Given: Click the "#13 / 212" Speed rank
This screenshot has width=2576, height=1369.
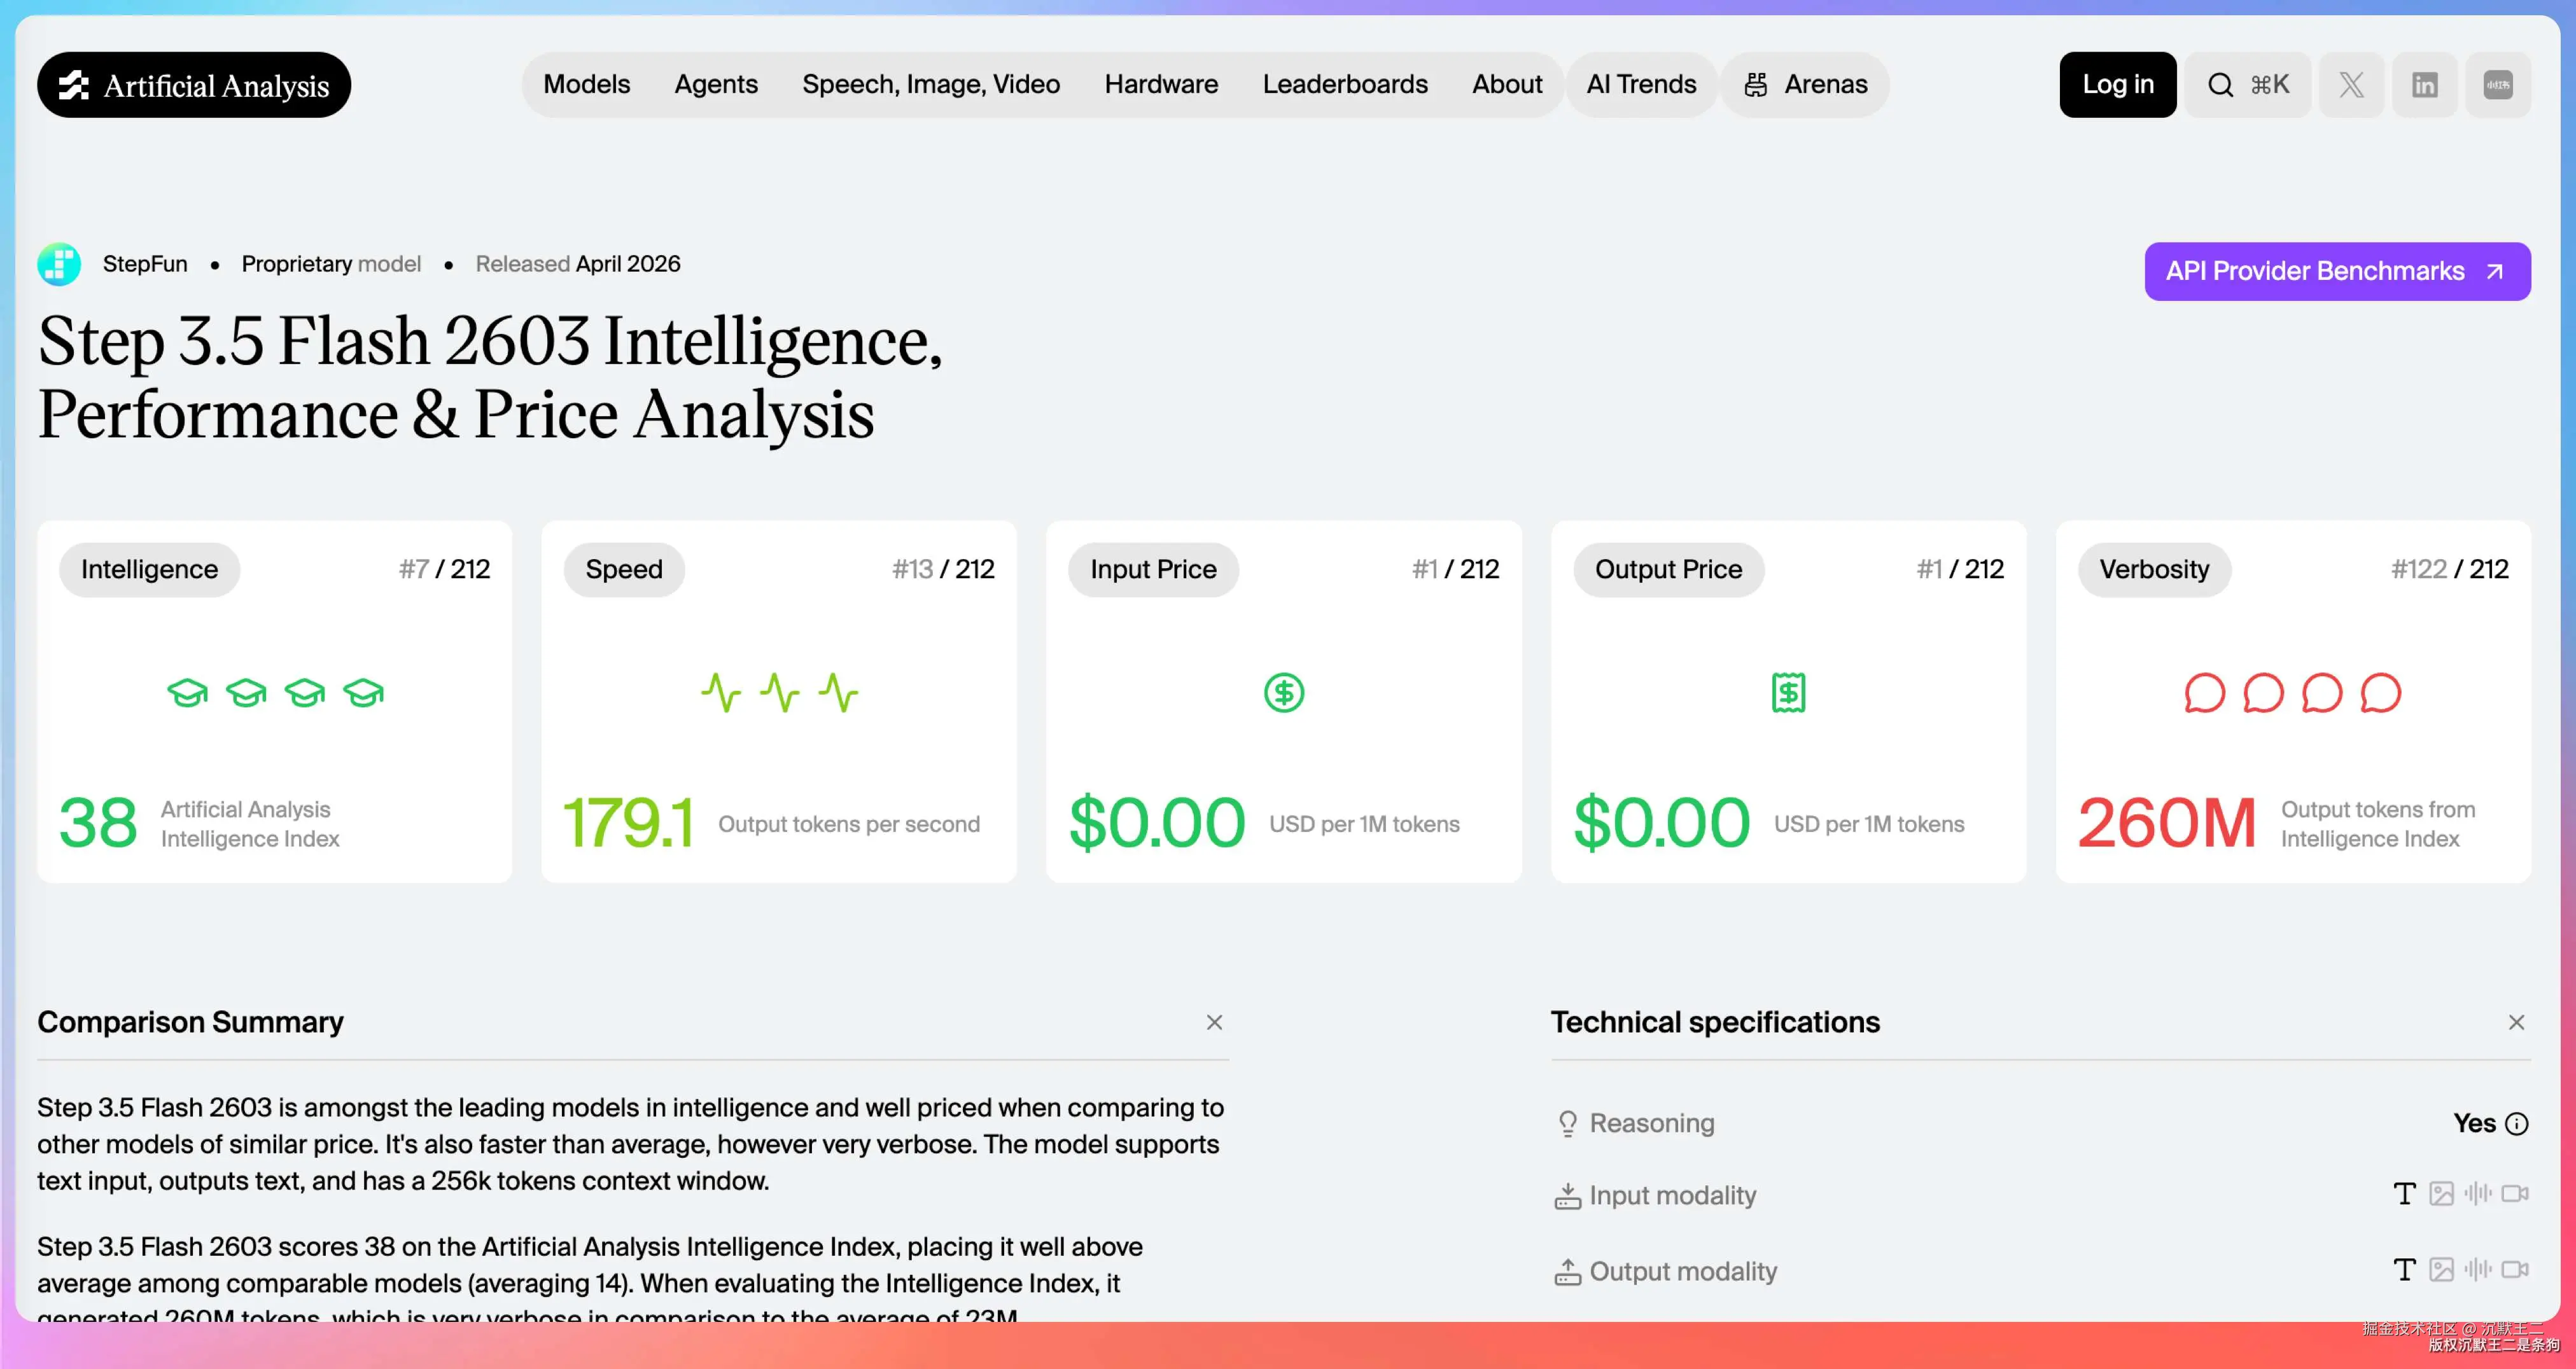Looking at the screenshot, I should 943,570.
